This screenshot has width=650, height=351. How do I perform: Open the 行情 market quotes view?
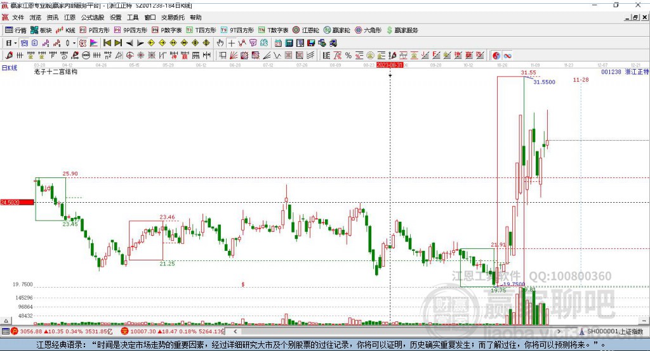pyautogui.click(x=15, y=30)
